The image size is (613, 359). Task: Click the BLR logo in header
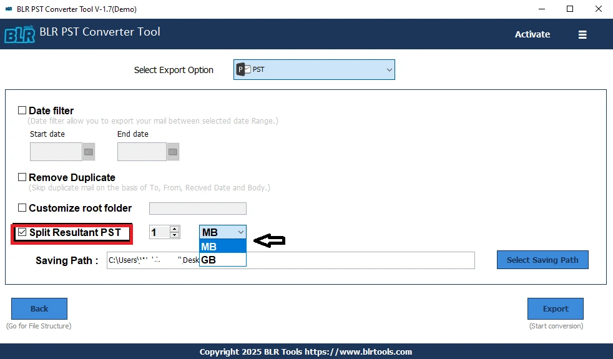click(19, 34)
